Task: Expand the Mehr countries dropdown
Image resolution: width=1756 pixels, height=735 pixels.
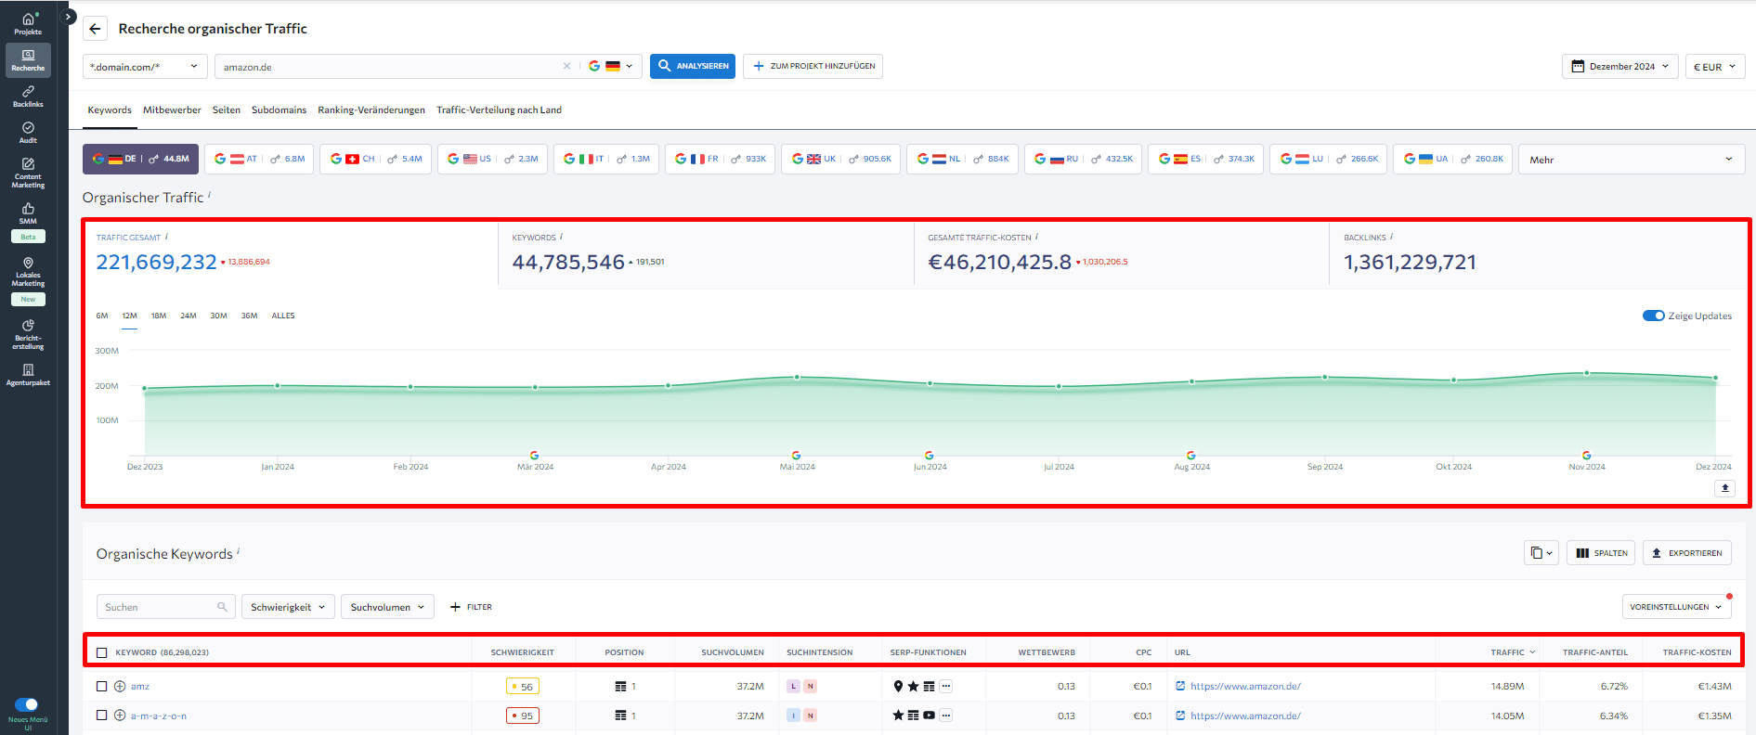Action: (x=1632, y=160)
